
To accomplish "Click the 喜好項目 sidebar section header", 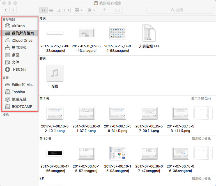I will (8, 19).
